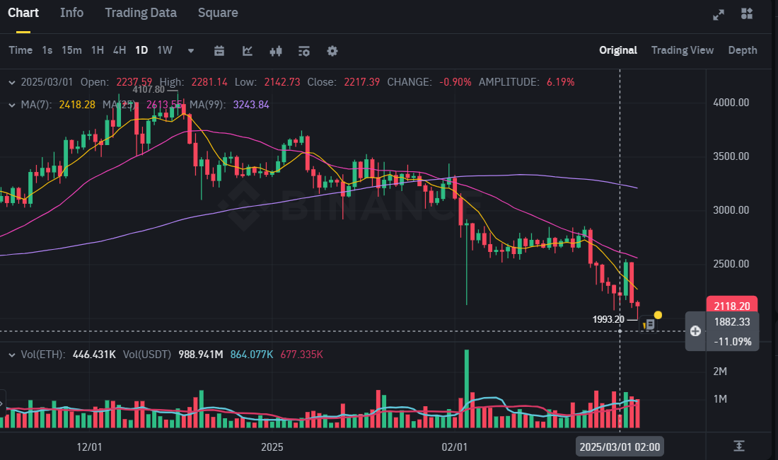Click the Info link in top navigation
The image size is (778, 460).
point(71,13)
